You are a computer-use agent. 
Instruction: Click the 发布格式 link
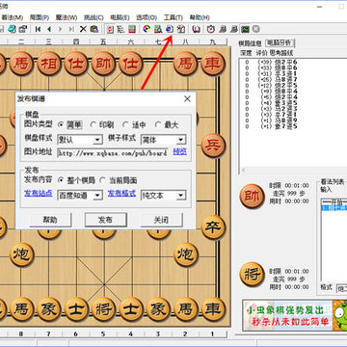click(x=121, y=193)
